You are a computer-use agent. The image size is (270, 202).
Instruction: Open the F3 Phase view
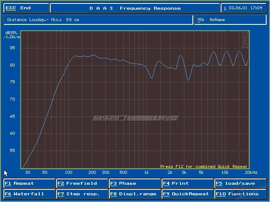point(135,183)
